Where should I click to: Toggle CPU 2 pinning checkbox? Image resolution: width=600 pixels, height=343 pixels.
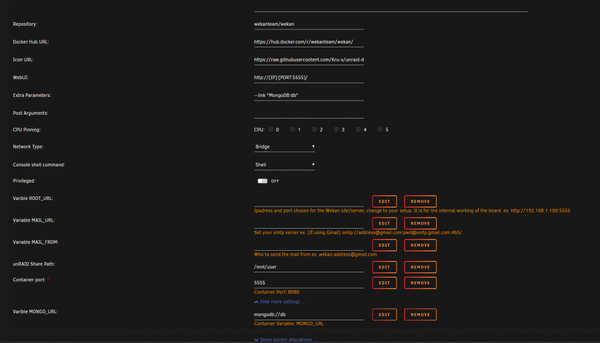pyautogui.click(x=314, y=129)
